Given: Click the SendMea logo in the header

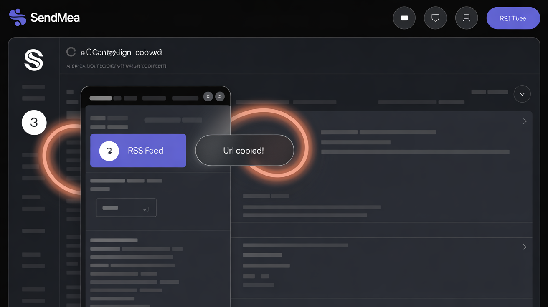Looking at the screenshot, I should 44,18.
